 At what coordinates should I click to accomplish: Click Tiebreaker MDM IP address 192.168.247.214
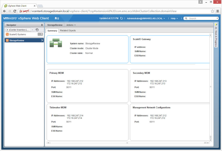click(75, 115)
